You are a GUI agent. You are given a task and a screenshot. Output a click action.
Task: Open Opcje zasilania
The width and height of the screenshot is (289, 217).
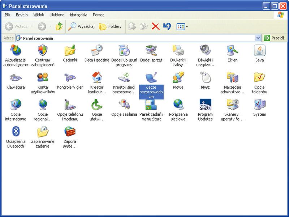click(x=124, y=107)
